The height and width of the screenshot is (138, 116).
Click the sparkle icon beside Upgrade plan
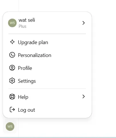[x=12, y=42]
